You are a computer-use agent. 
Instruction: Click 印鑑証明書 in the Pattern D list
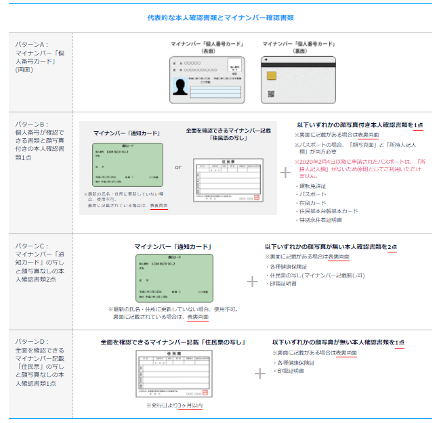coord(289,371)
